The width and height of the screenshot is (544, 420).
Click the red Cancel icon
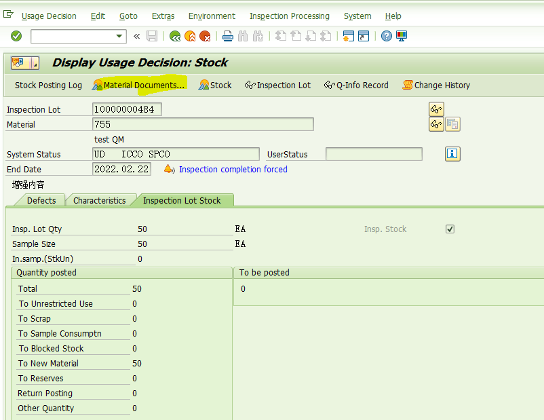pos(205,36)
